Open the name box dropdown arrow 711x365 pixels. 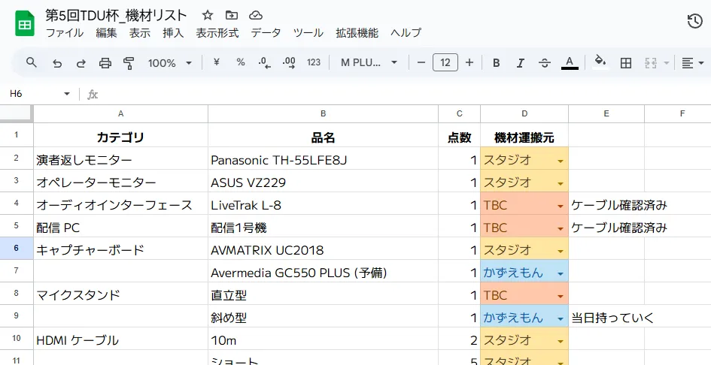pos(67,94)
